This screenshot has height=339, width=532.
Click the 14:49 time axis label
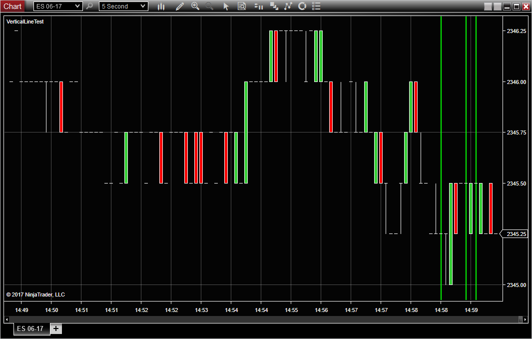click(21, 310)
